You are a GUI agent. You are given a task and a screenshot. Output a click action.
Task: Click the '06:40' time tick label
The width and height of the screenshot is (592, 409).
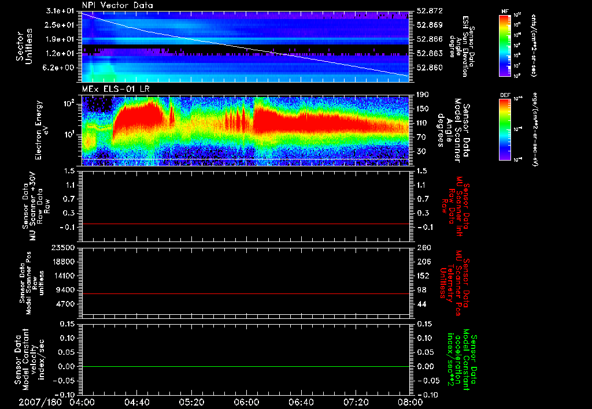click(x=301, y=402)
